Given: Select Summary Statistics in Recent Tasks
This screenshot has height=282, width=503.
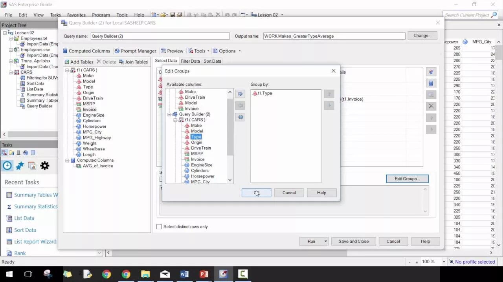Looking at the screenshot, I should [x=36, y=206].
